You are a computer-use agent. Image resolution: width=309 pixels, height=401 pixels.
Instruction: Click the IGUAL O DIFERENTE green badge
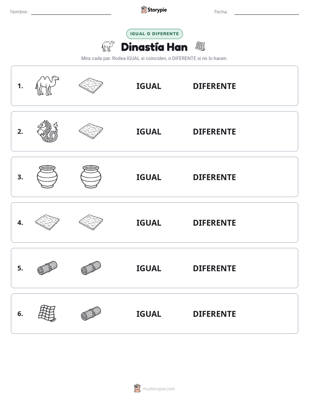click(154, 34)
